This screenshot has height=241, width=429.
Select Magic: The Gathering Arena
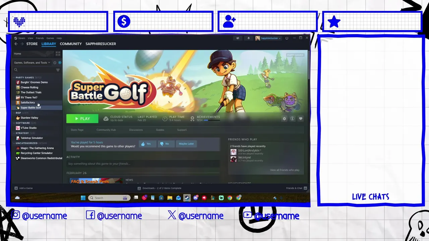point(37,148)
